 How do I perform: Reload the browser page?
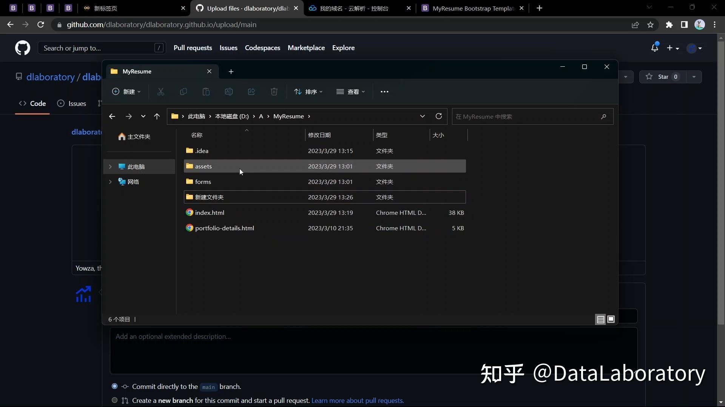(41, 24)
